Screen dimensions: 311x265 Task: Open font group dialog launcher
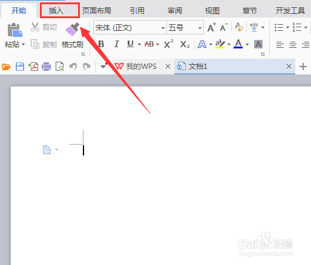[263, 54]
